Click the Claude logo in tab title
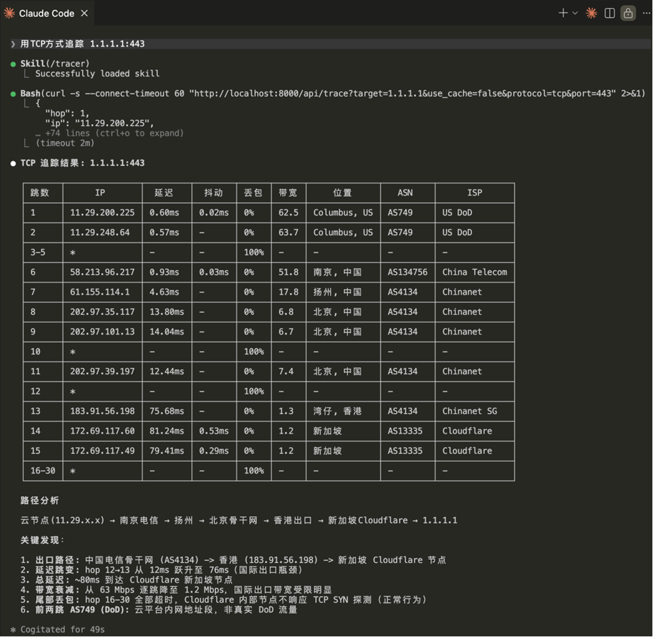Image resolution: width=653 pixels, height=637 pixels. (x=9, y=13)
